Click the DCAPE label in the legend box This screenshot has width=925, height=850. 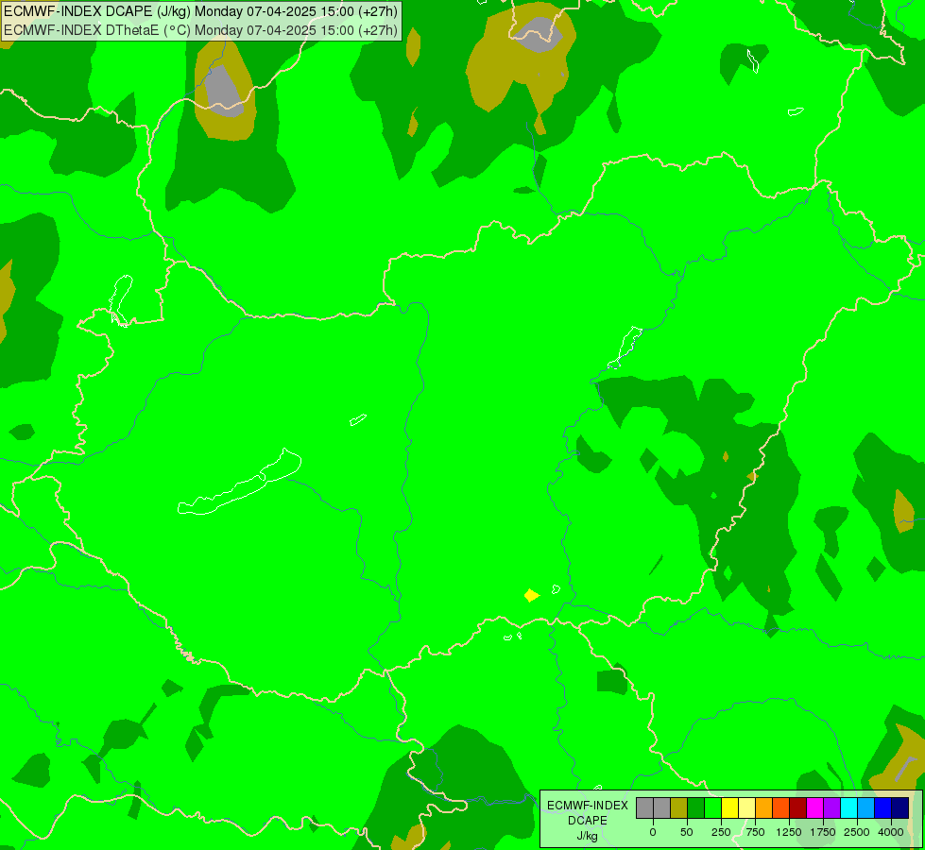(x=588, y=821)
